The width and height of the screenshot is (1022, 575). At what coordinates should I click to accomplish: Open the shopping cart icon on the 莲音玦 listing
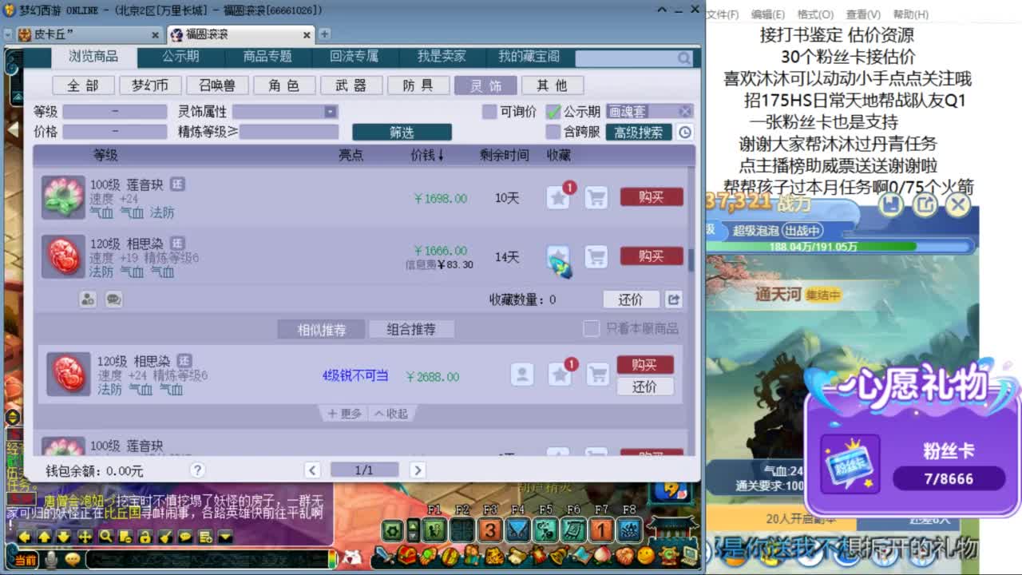[596, 197]
